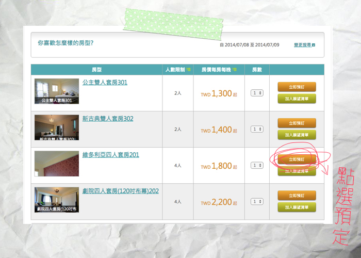Add 新古典雙人套房302 to the wish list

point(297,135)
